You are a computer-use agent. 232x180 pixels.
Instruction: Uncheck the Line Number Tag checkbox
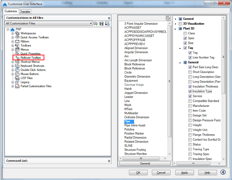point(190,58)
